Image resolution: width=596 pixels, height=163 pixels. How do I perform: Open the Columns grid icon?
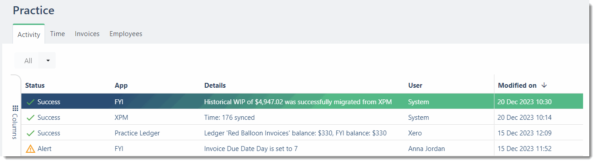coord(15,108)
